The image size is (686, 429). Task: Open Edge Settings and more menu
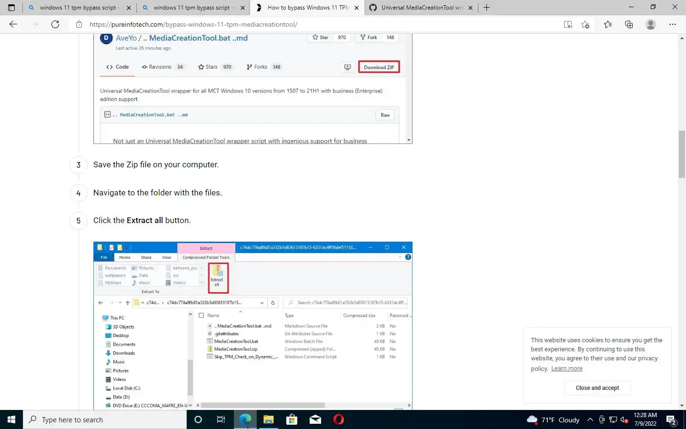673,24
